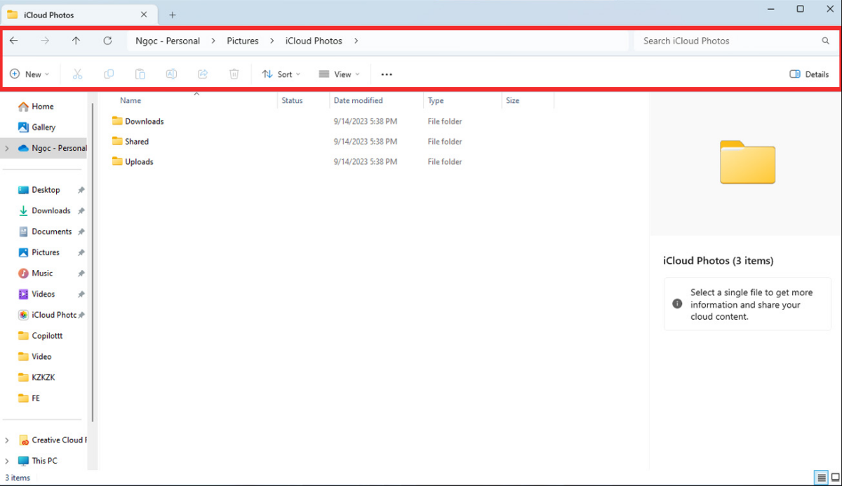Click the Share icon in toolbar
842x486 pixels.
(203, 74)
